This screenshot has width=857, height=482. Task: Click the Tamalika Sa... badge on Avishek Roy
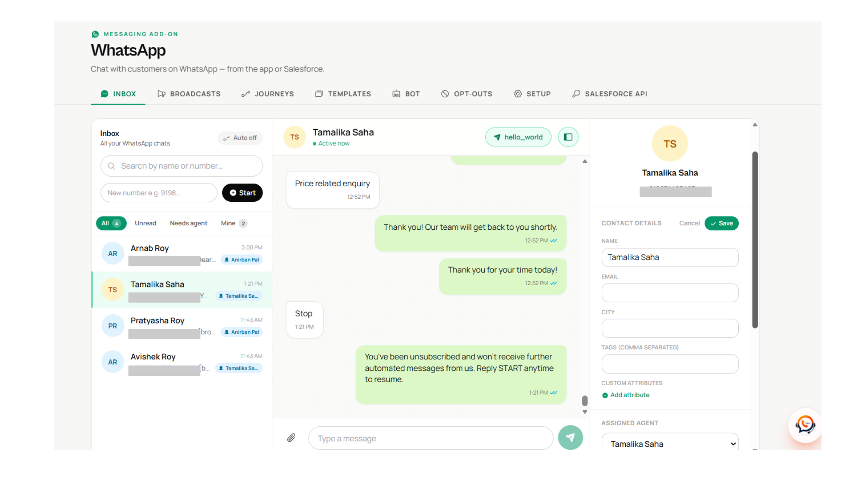[x=239, y=368]
